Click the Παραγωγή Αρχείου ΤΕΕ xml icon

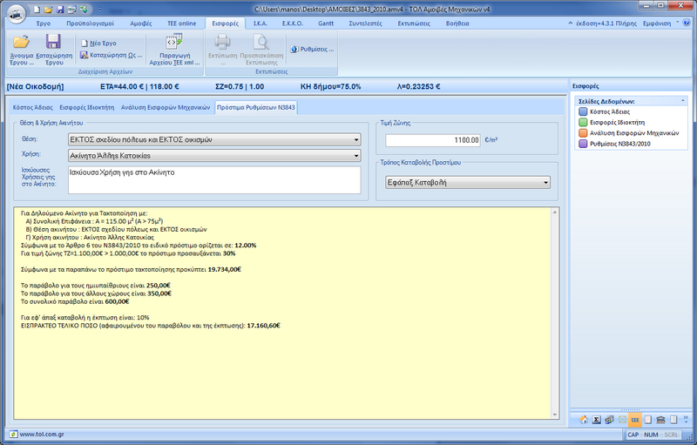[x=174, y=43]
